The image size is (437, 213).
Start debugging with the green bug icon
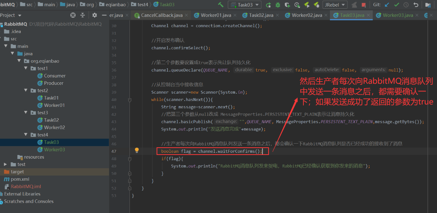pos(278,5)
